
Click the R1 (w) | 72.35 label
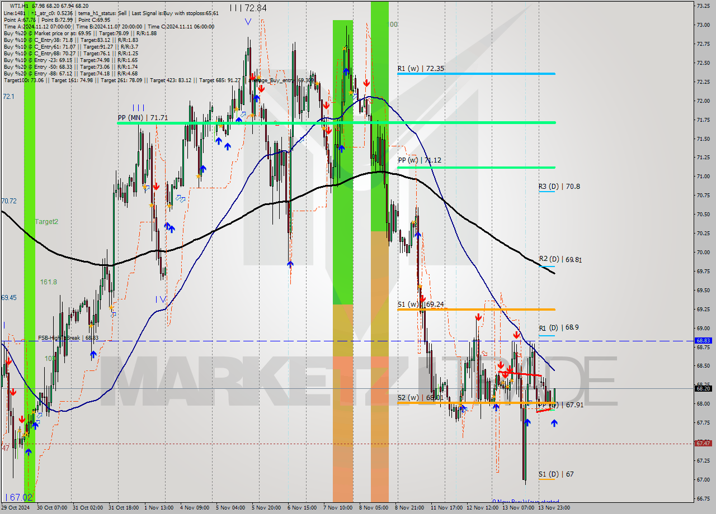click(x=421, y=68)
